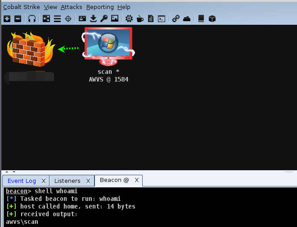The image size is (297, 227).
Task: Open the View menu
Action: click(x=50, y=7)
